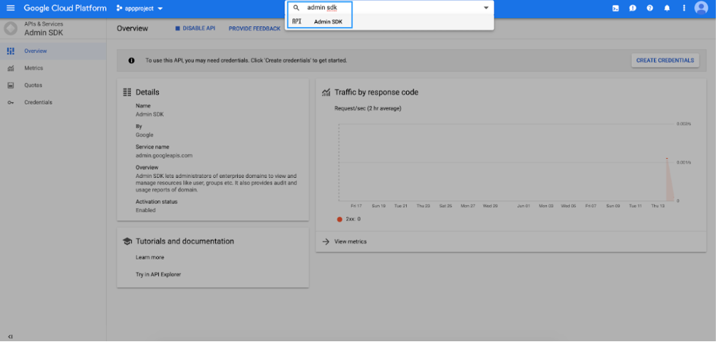Viewport: 716px width, 342px height.
Task: Click the Credentials key icon in sidebar
Action: click(x=11, y=103)
